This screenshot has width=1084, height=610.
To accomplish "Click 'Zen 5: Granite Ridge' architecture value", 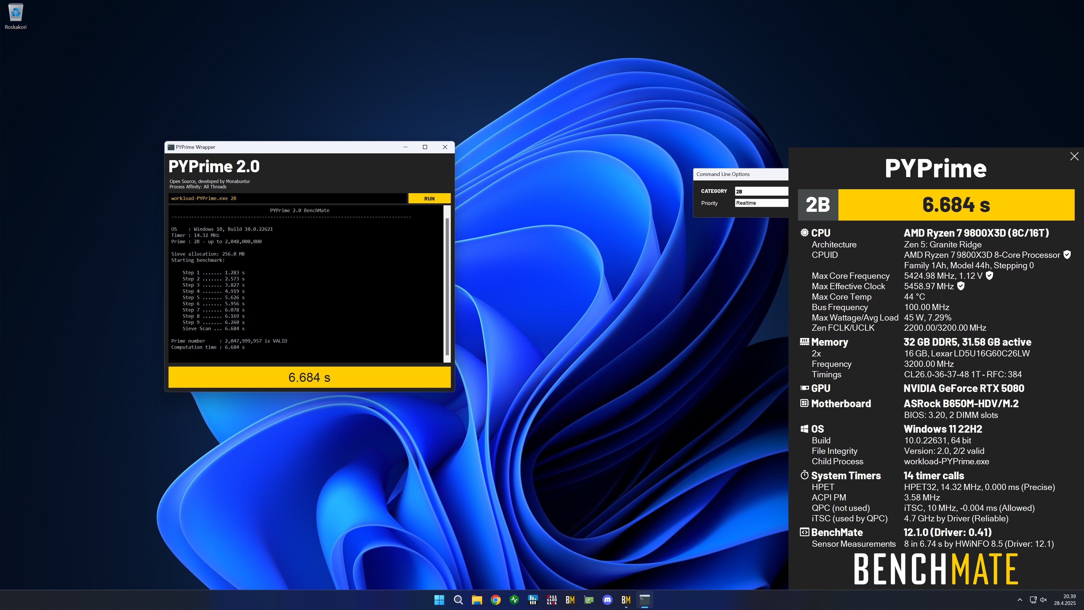I will (x=943, y=245).
